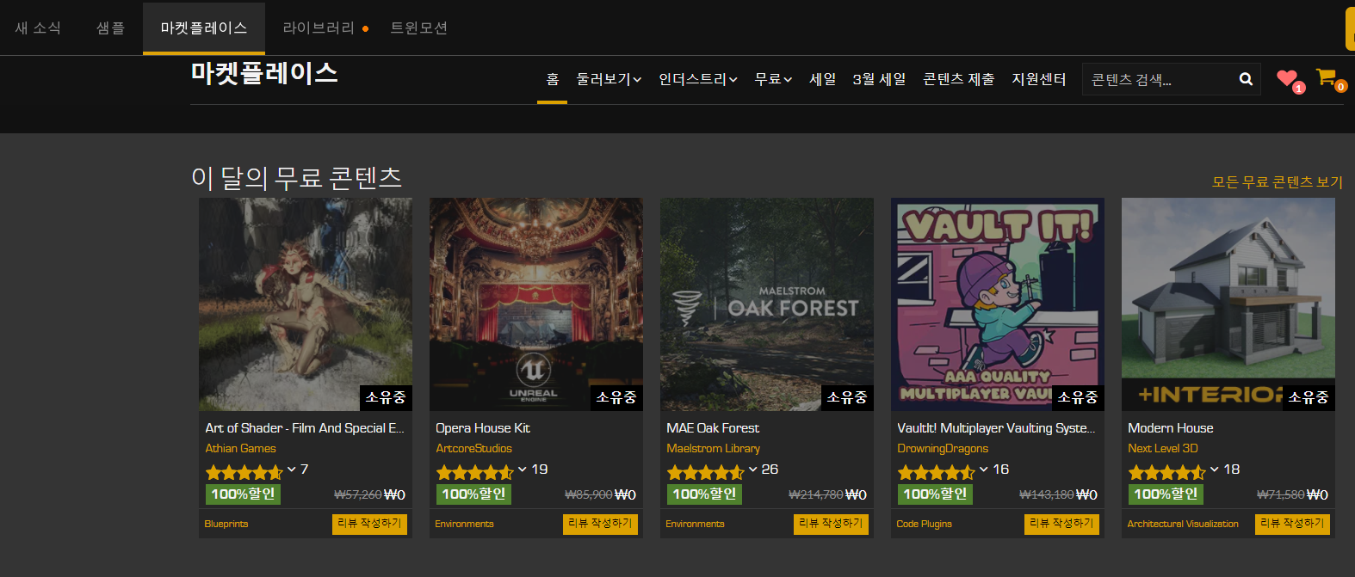Switch to the 트윈모션 tab
Viewport: 1355px width, 577px height.
pos(419,28)
